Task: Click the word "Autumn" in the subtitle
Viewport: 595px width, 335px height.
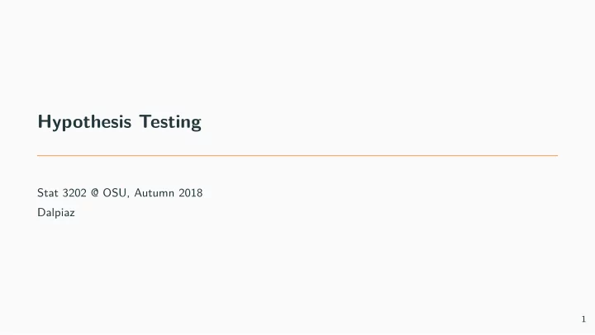Action: point(154,193)
